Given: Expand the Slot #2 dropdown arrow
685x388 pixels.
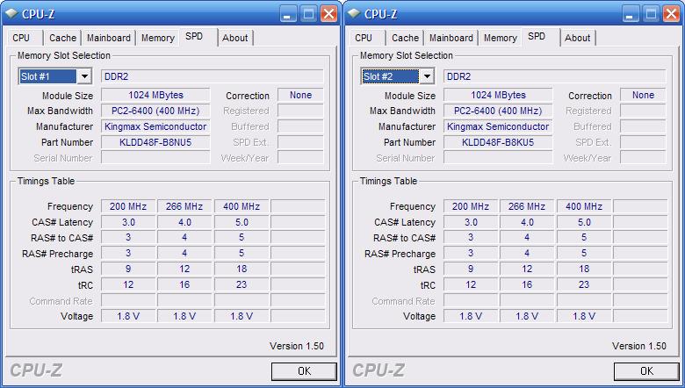Looking at the screenshot, I should [427, 77].
